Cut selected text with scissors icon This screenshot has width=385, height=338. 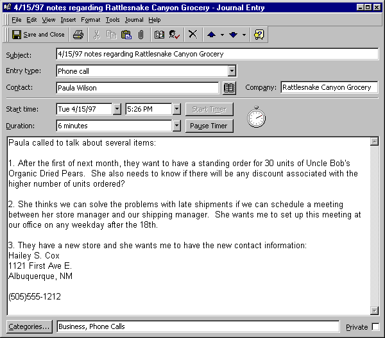click(97, 35)
